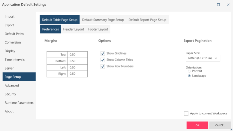Navigate to Runtime Parameters section

pyautogui.click(x=19, y=103)
